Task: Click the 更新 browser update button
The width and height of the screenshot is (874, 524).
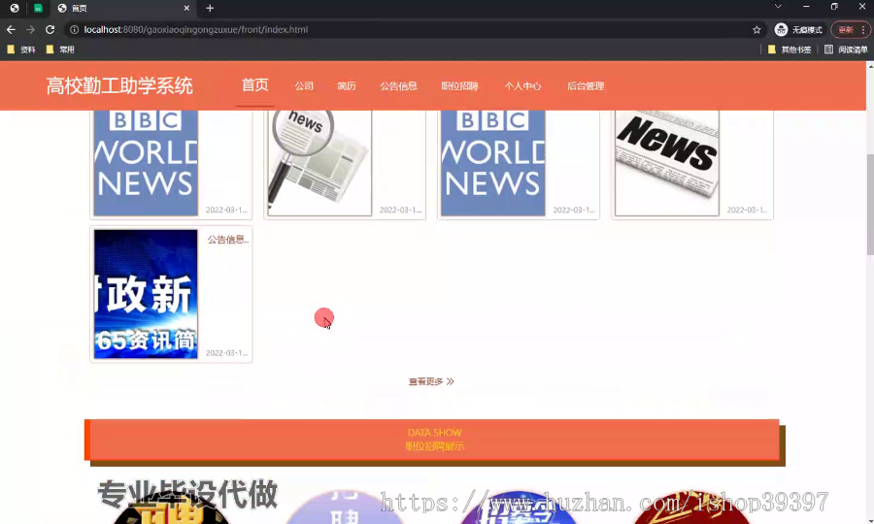Action: [x=846, y=30]
